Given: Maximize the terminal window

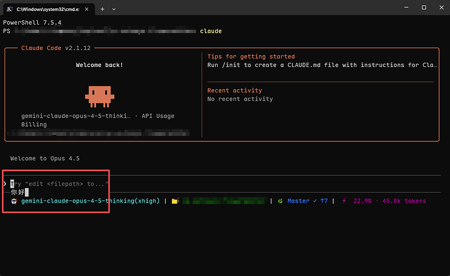Looking at the screenshot, I should (x=424, y=8).
